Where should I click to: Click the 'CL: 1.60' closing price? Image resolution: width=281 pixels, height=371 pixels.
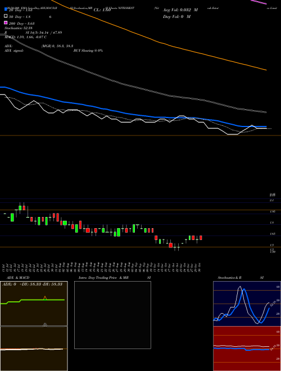coord(102,10)
